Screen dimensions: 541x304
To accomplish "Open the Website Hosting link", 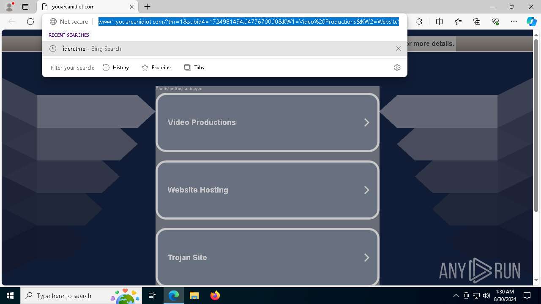I will [267, 190].
